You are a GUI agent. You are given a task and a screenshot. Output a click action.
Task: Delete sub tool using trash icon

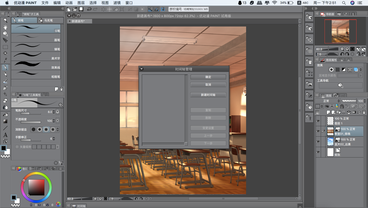61,89
